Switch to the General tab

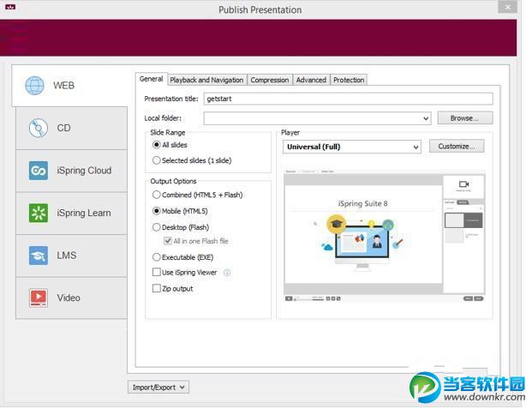point(151,79)
